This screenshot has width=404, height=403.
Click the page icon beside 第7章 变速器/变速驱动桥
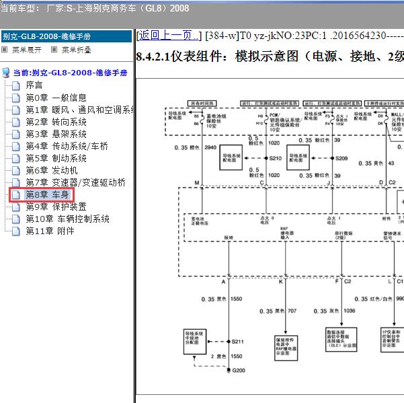(x=16, y=183)
